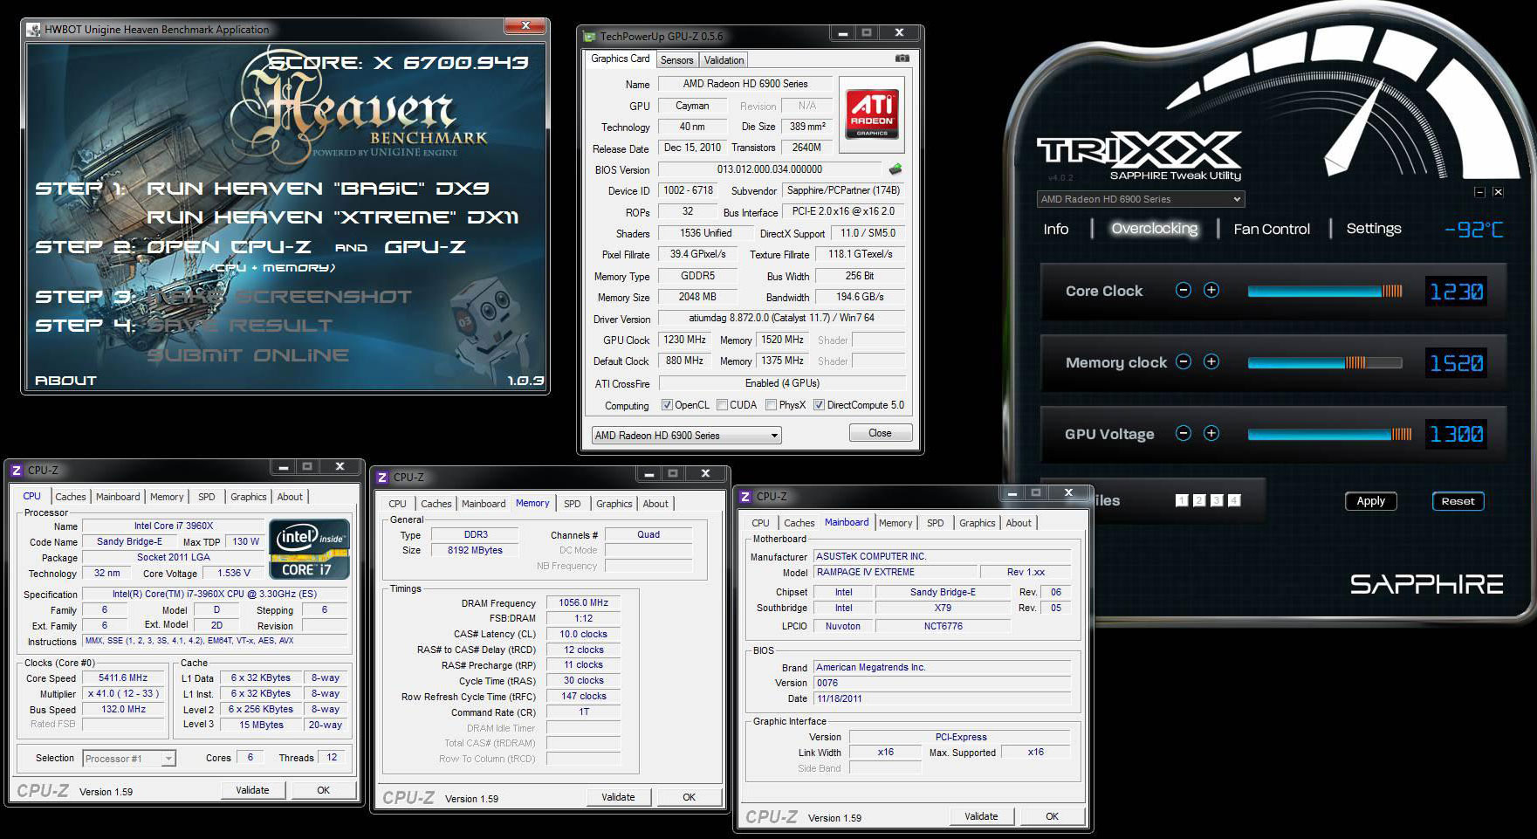This screenshot has width=1537, height=839.
Task: Click the GPU-Z screenshot camera icon
Action: point(902,58)
